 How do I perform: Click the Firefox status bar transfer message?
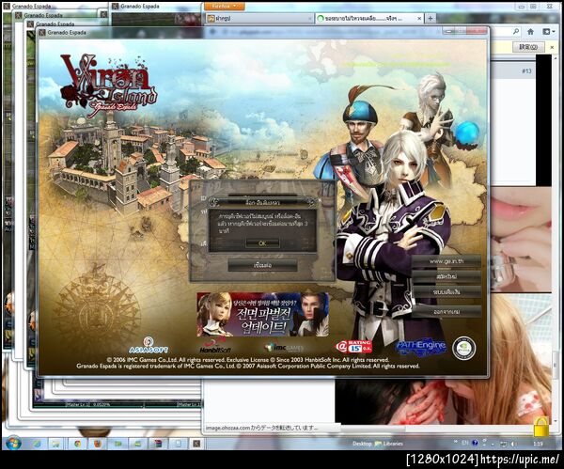pos(262,428)
